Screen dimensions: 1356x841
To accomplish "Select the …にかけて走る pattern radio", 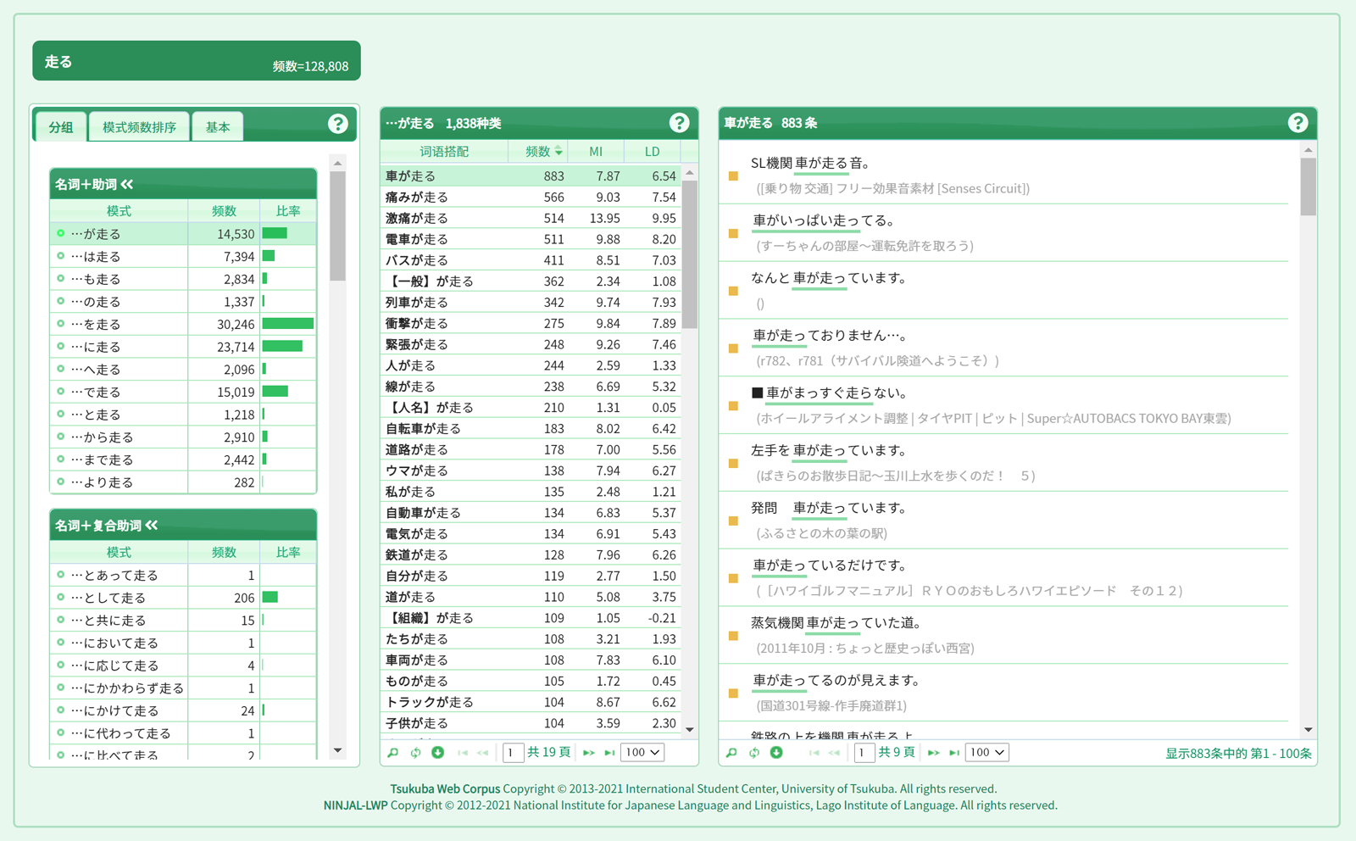I will click(60, 710).
